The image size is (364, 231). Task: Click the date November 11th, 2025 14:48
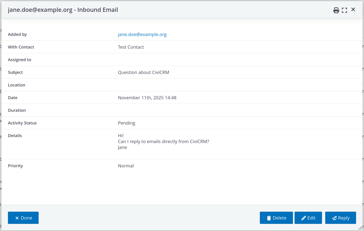(147, 98)
